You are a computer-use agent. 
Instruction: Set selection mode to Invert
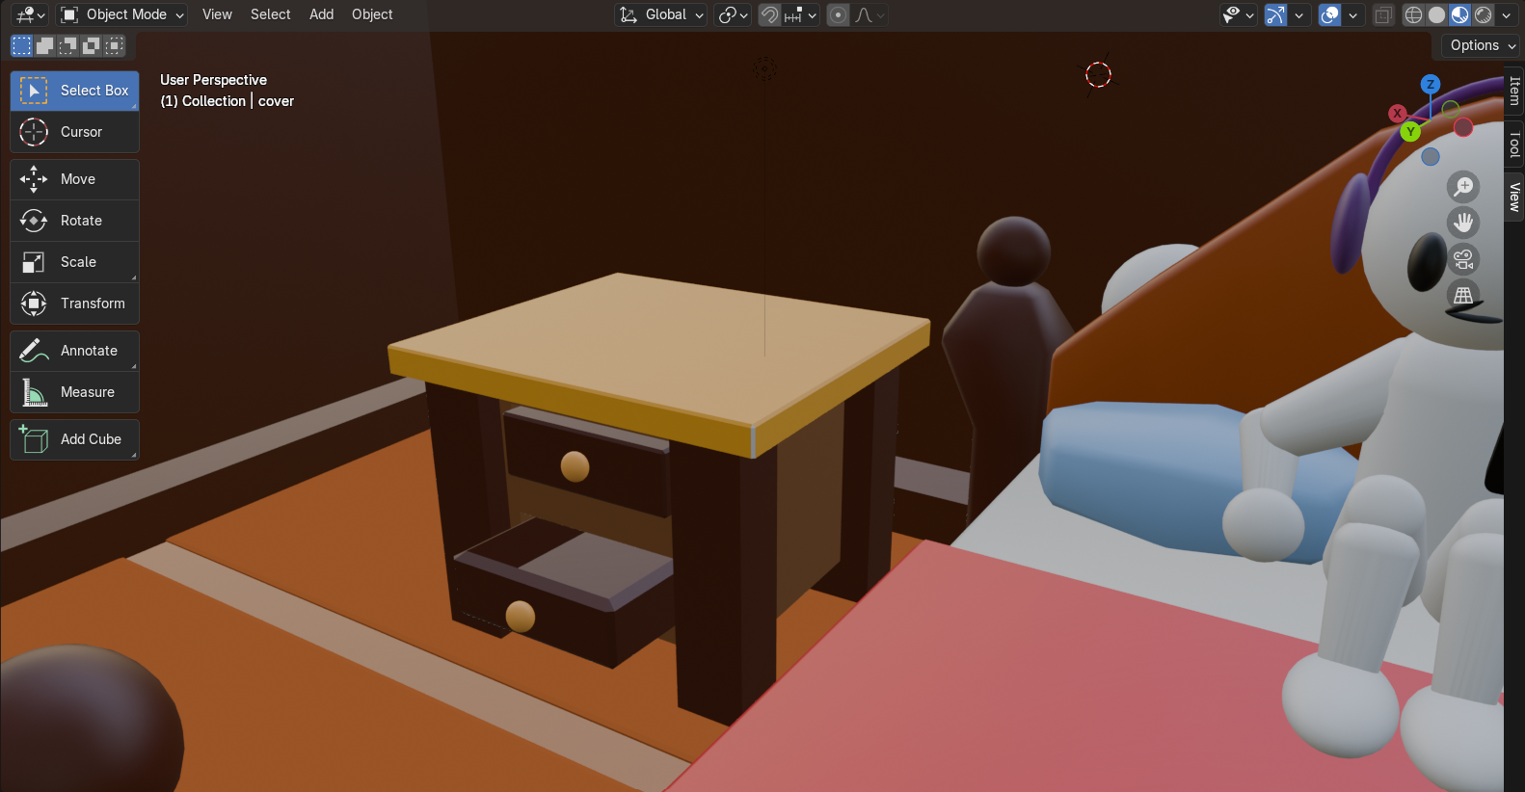[x=91, y=45]
